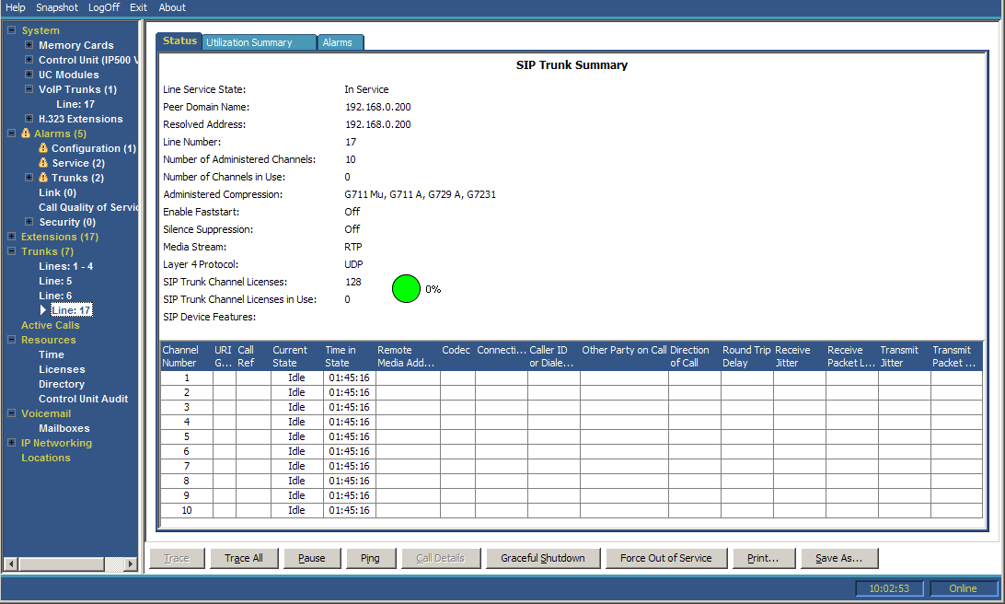The image size is (1005, 604).
Task: Collapse the VoIP Trunks node
Action: (x=29, y=89)
